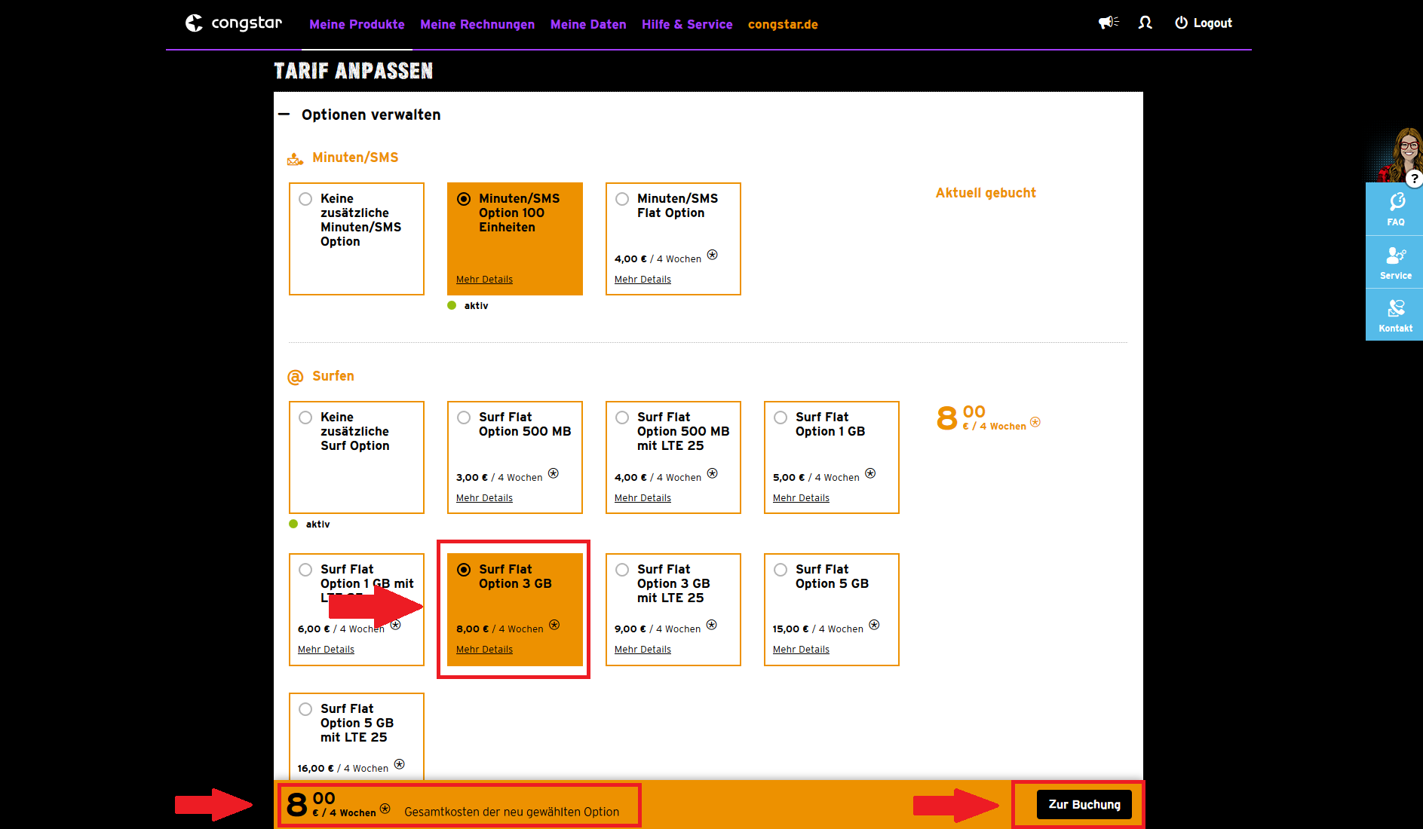Click info star next to Minuten/SMS Flat price
Image resolution: width=1423 pixels, height=829 pixels.
[712, 255]
